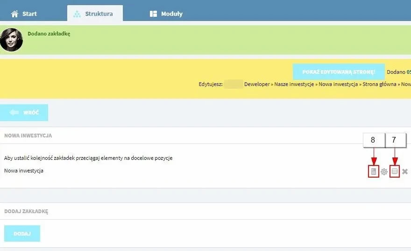411x251 pixels.
Task: Select the Struktura tab label
Action: (x=99, y=14)
